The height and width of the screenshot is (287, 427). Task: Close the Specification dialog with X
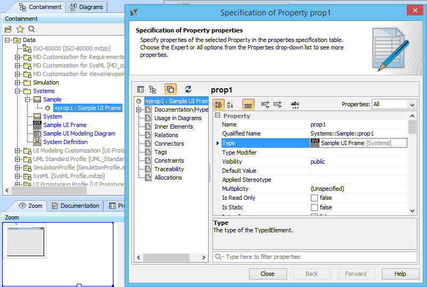(x=415, y=10)
